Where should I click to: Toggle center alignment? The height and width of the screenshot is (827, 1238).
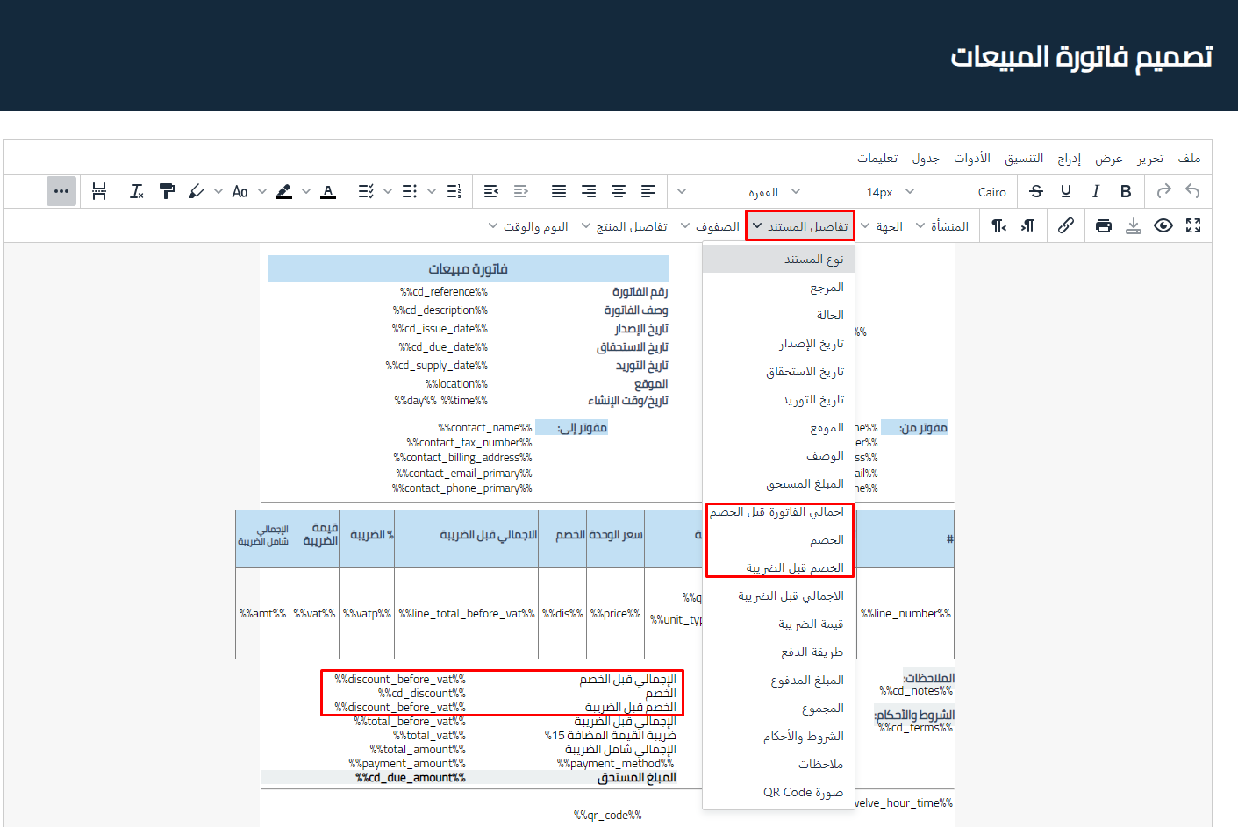click(619, 191)
